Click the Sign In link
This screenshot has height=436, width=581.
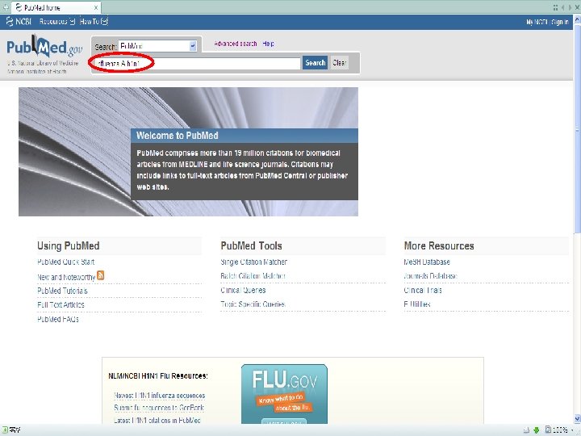click(560, 23)
